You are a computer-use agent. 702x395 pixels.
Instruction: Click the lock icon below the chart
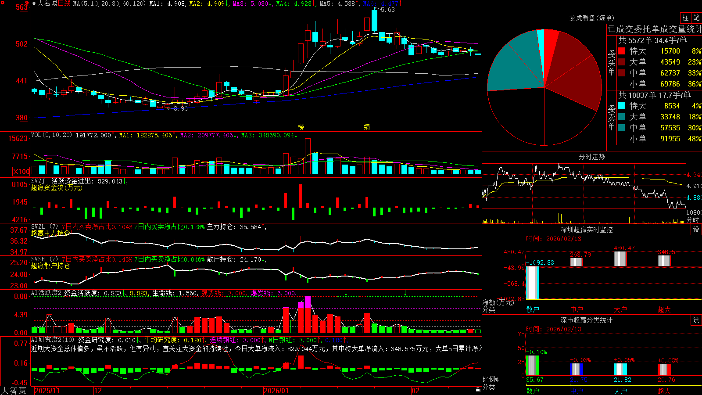point(478,390)
